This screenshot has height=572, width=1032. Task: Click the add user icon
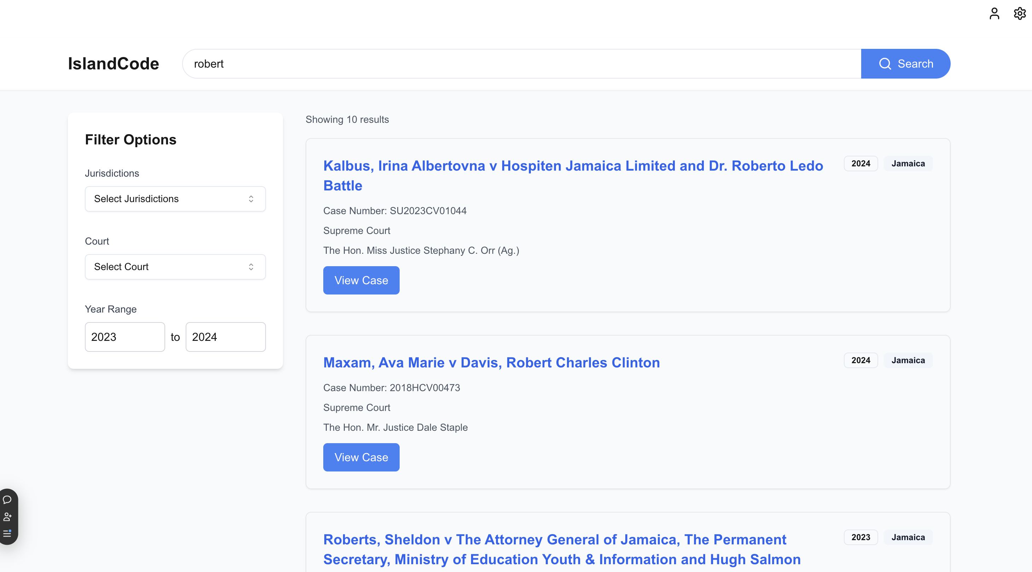(x=7, y=517)
